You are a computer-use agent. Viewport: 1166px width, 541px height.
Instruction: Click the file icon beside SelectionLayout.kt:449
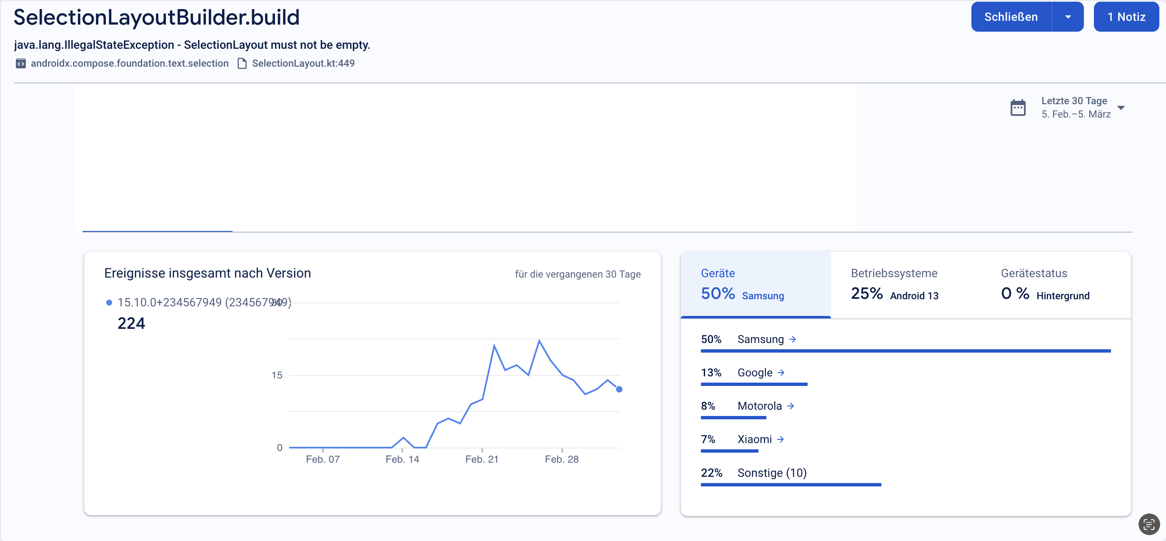click(x=242, y=63)
